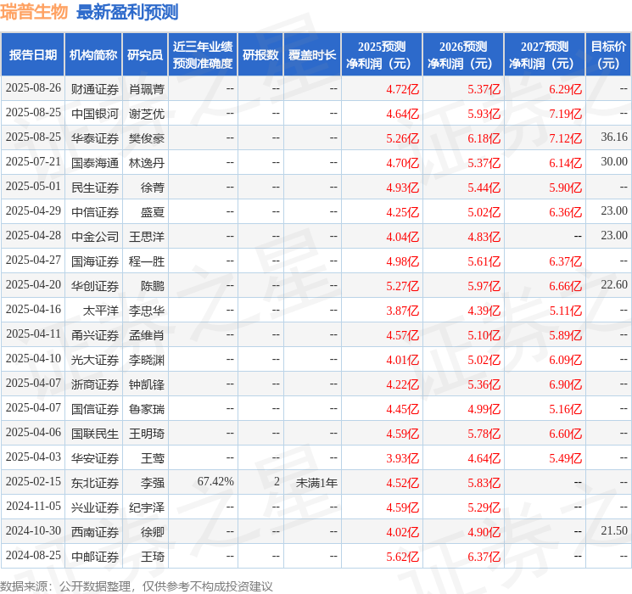Click 东北证券 institution cell
632x594 pixels.
click(95, 483)
